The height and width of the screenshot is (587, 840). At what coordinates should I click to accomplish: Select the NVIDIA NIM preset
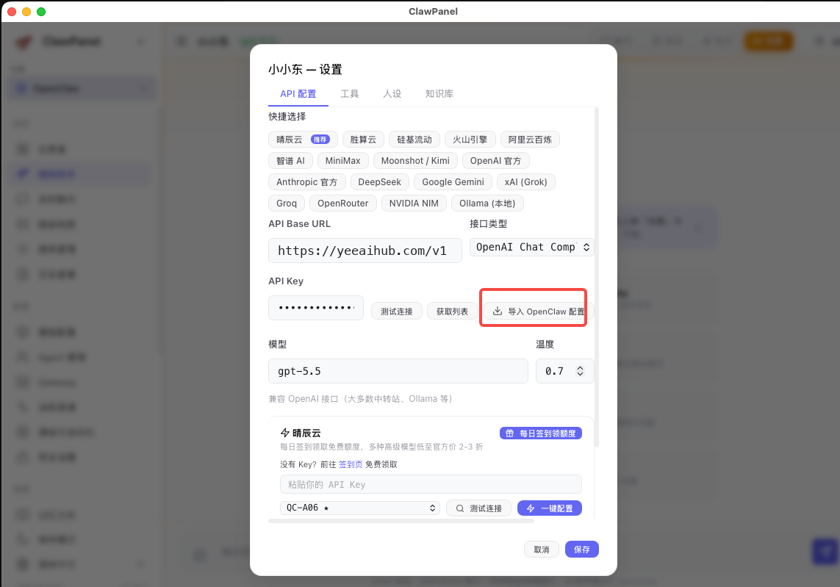[414, 204]
